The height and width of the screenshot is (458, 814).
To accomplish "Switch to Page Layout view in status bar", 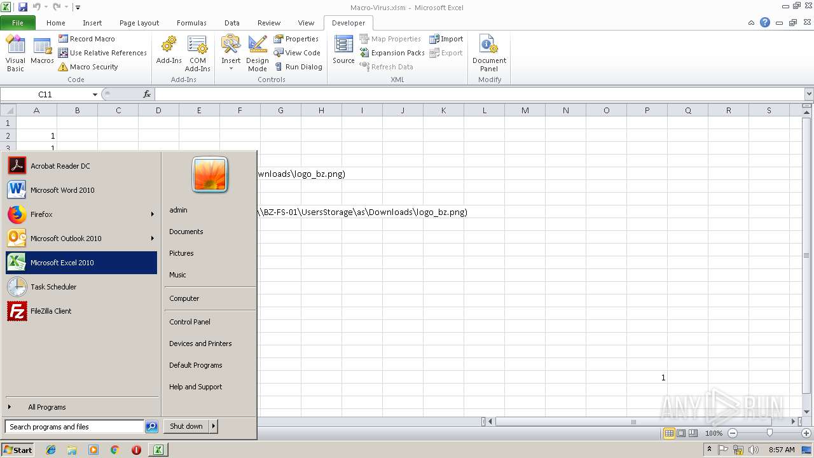I will [x=681, y=433].
